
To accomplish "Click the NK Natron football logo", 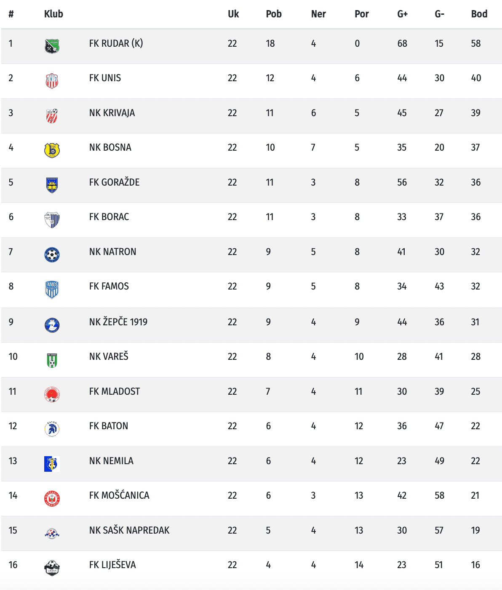I will pyautogui.click(x=52, y=254).
